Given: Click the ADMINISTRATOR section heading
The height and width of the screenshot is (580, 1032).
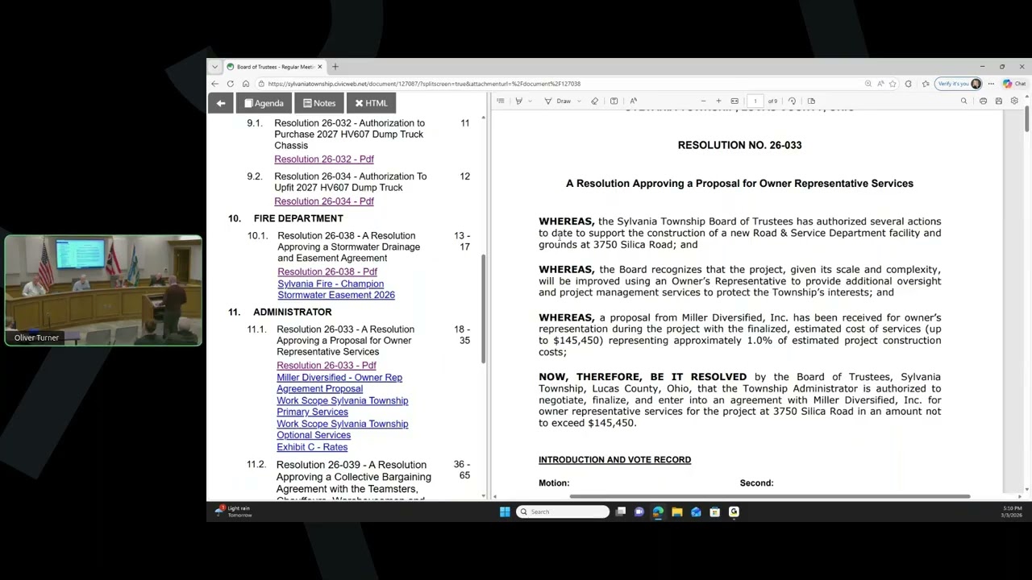Looking at the screenshot, I should pos(293,312).
